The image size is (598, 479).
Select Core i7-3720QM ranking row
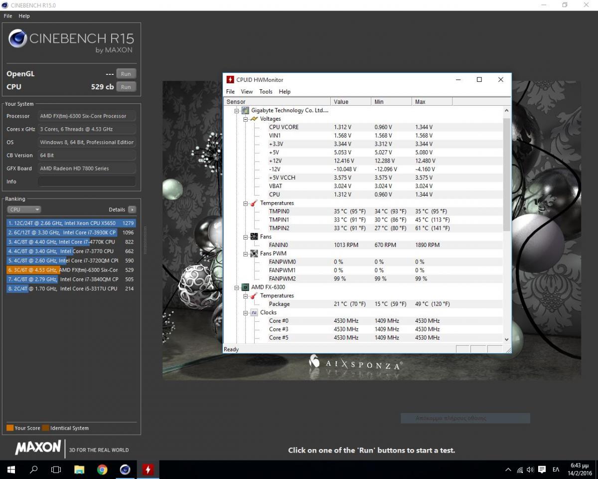click(71, 260)
